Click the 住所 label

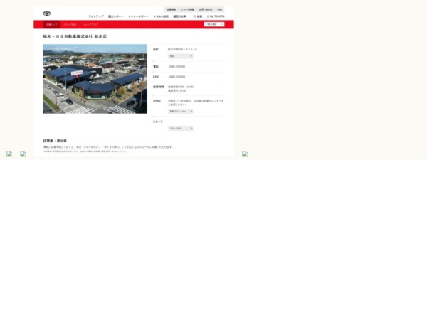coord(155,50)
